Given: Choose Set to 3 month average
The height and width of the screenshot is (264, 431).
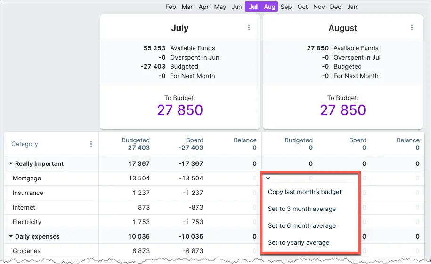Looking at the screenshot, I should (302, 209).
